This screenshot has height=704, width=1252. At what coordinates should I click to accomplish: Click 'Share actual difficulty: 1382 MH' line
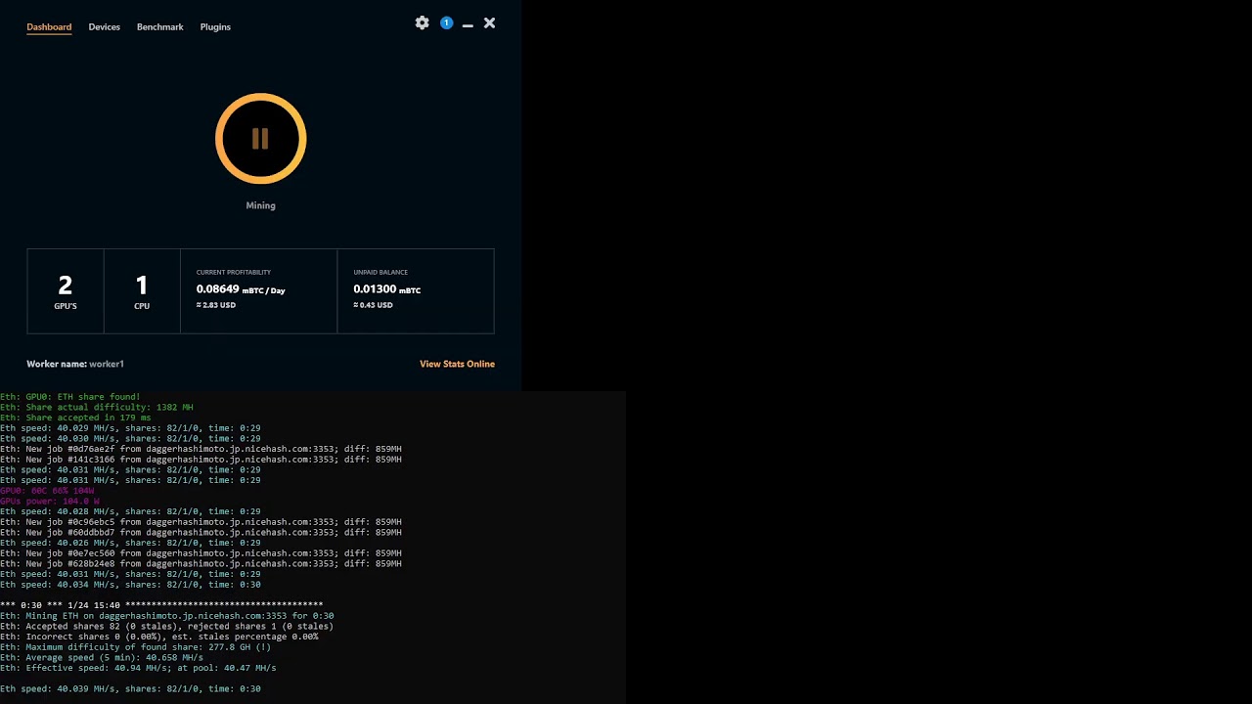(x=97, y=407)
